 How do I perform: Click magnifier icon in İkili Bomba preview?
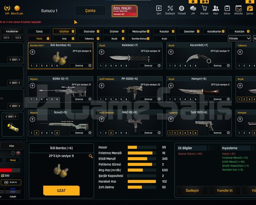coord(91,156)
